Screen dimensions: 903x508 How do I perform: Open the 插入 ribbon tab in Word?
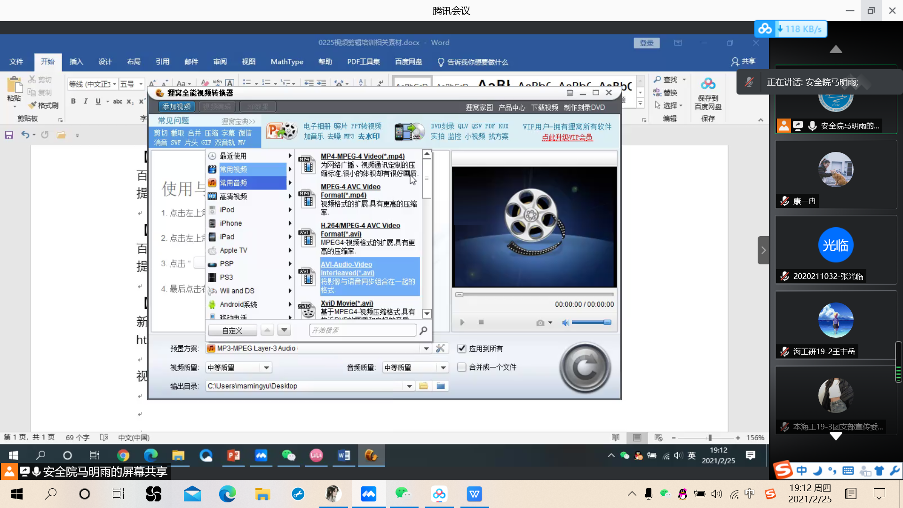(76, 62)
